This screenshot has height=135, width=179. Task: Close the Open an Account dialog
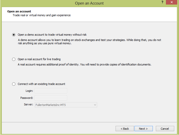(x=171, y=2)
